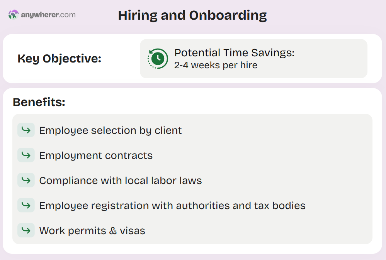Click arrow icon beside Employment contracts
Viewport: 386px width, 260px height.
[26, 155]
